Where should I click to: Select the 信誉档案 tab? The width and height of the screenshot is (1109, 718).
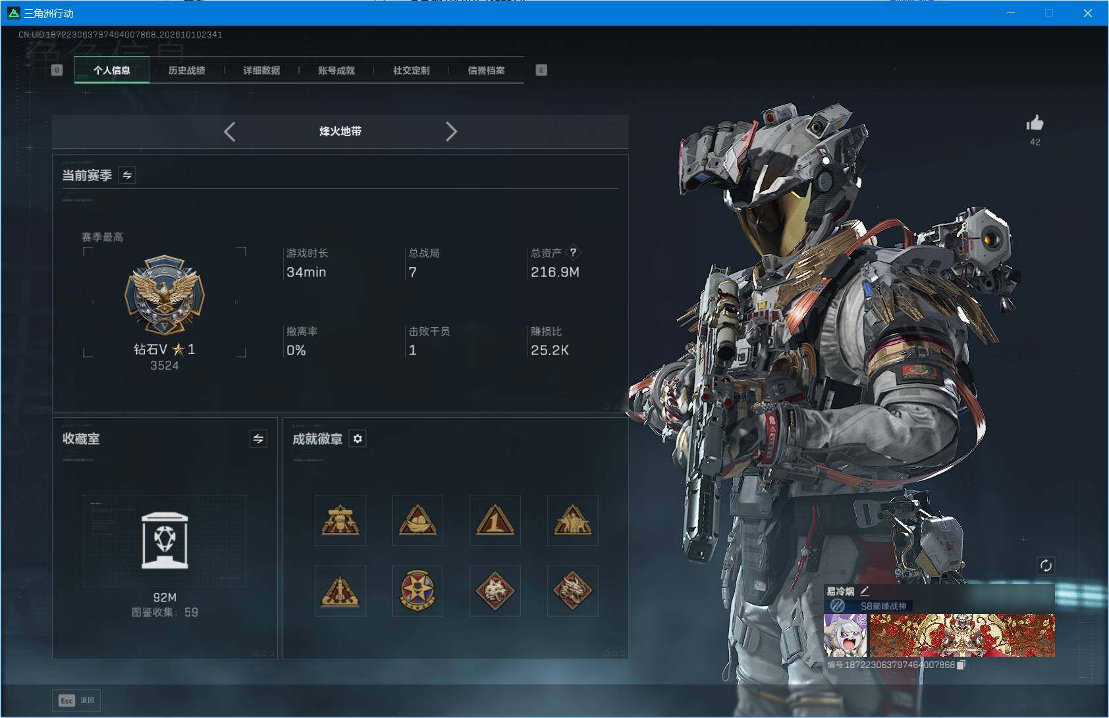point(486,70)
